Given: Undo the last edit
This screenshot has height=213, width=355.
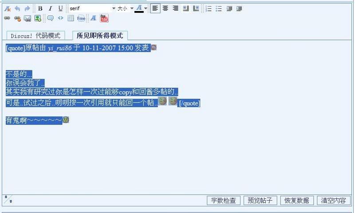Looking at the screenshot, I should tap(17, 8).
